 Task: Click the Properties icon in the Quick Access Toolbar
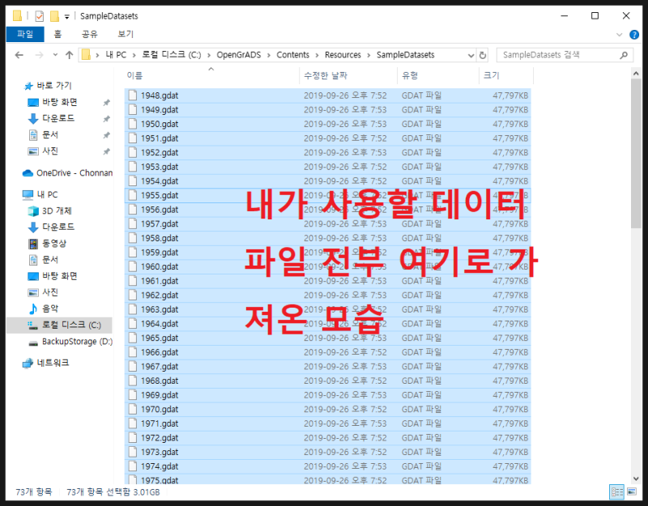click(x=39, y=15)
